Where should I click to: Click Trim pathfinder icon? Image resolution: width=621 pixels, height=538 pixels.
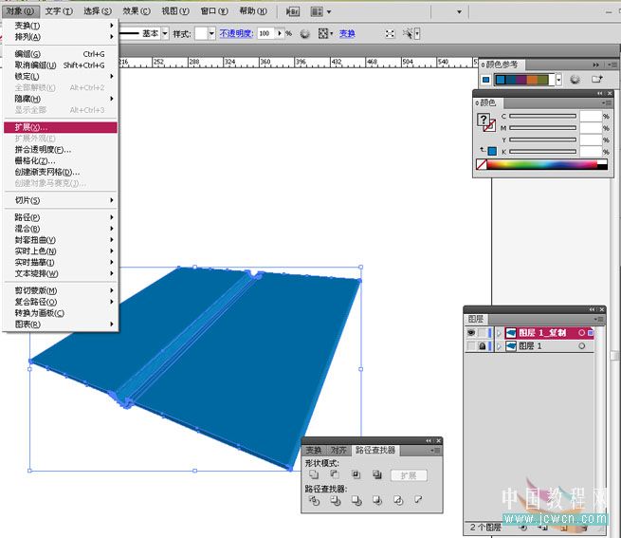point(336,501)
